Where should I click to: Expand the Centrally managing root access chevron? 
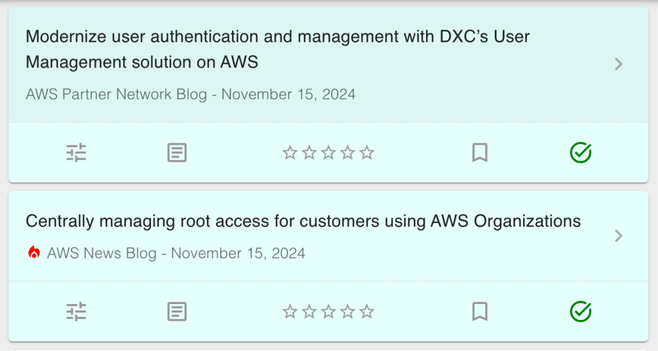click(618, 236)
